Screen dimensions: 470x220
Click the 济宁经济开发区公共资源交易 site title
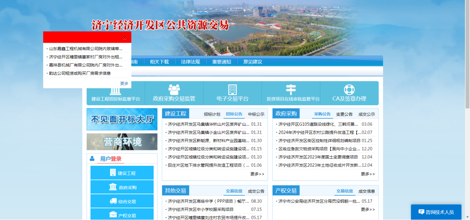point(160,25)
